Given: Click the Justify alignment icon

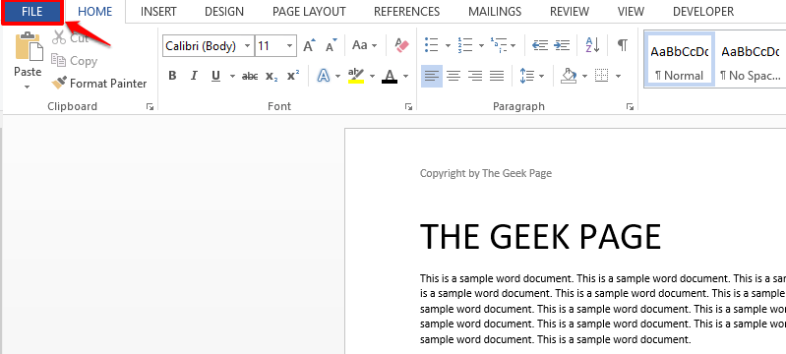Looking at the screenshot, I should click(x=497, y=76).
